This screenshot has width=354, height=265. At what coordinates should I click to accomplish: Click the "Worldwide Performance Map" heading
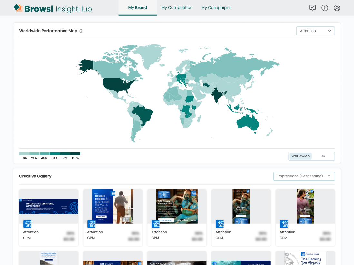pyautogui.click(x=48, y=31)
